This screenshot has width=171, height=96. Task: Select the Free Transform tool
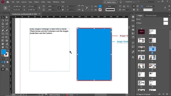(x=7, y=37)
